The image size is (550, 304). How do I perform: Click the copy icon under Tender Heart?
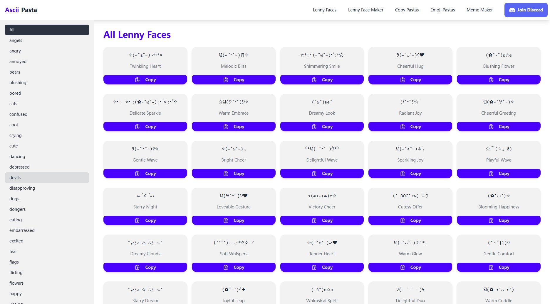pyautogui.click(x=314, y=267)
